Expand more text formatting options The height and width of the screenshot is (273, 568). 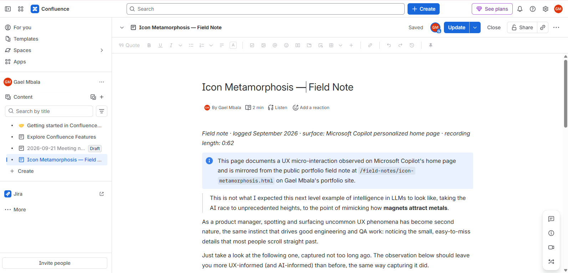click(x=180, y=45)
